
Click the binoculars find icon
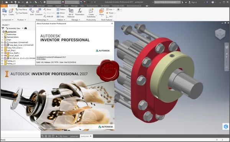pos(26,28)
